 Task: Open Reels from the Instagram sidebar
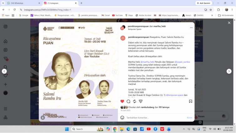pos(5,50)
